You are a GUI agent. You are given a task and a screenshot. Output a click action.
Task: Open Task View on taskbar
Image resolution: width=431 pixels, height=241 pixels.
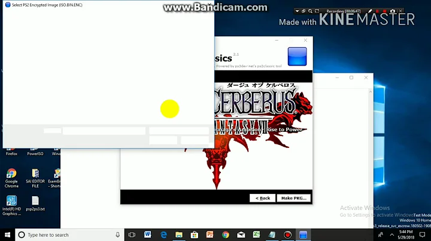(132, 234)
